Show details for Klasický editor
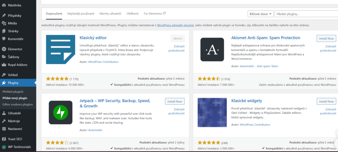 point(176,48)
